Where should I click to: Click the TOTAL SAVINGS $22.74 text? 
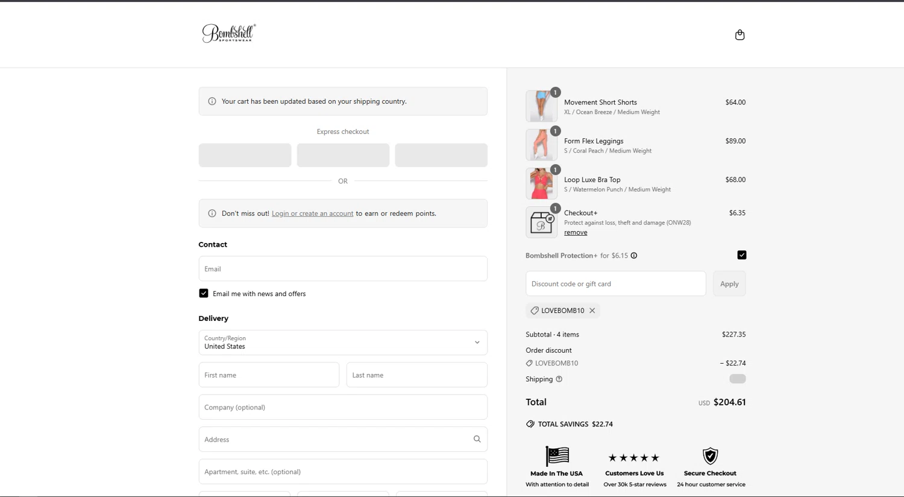tap(576, 424)
